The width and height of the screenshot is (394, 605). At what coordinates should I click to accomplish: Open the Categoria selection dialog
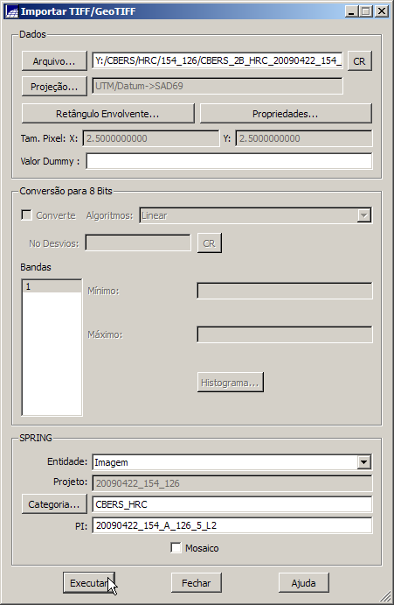coord(54,504)
